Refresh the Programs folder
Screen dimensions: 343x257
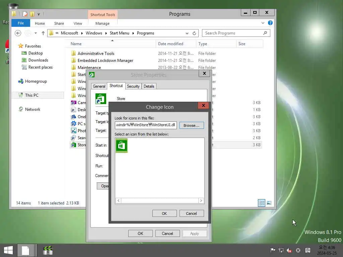[x=194, y=33]
